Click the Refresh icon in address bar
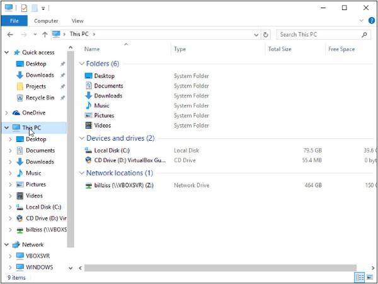This screenshot has height=284, width=378. 266,34
